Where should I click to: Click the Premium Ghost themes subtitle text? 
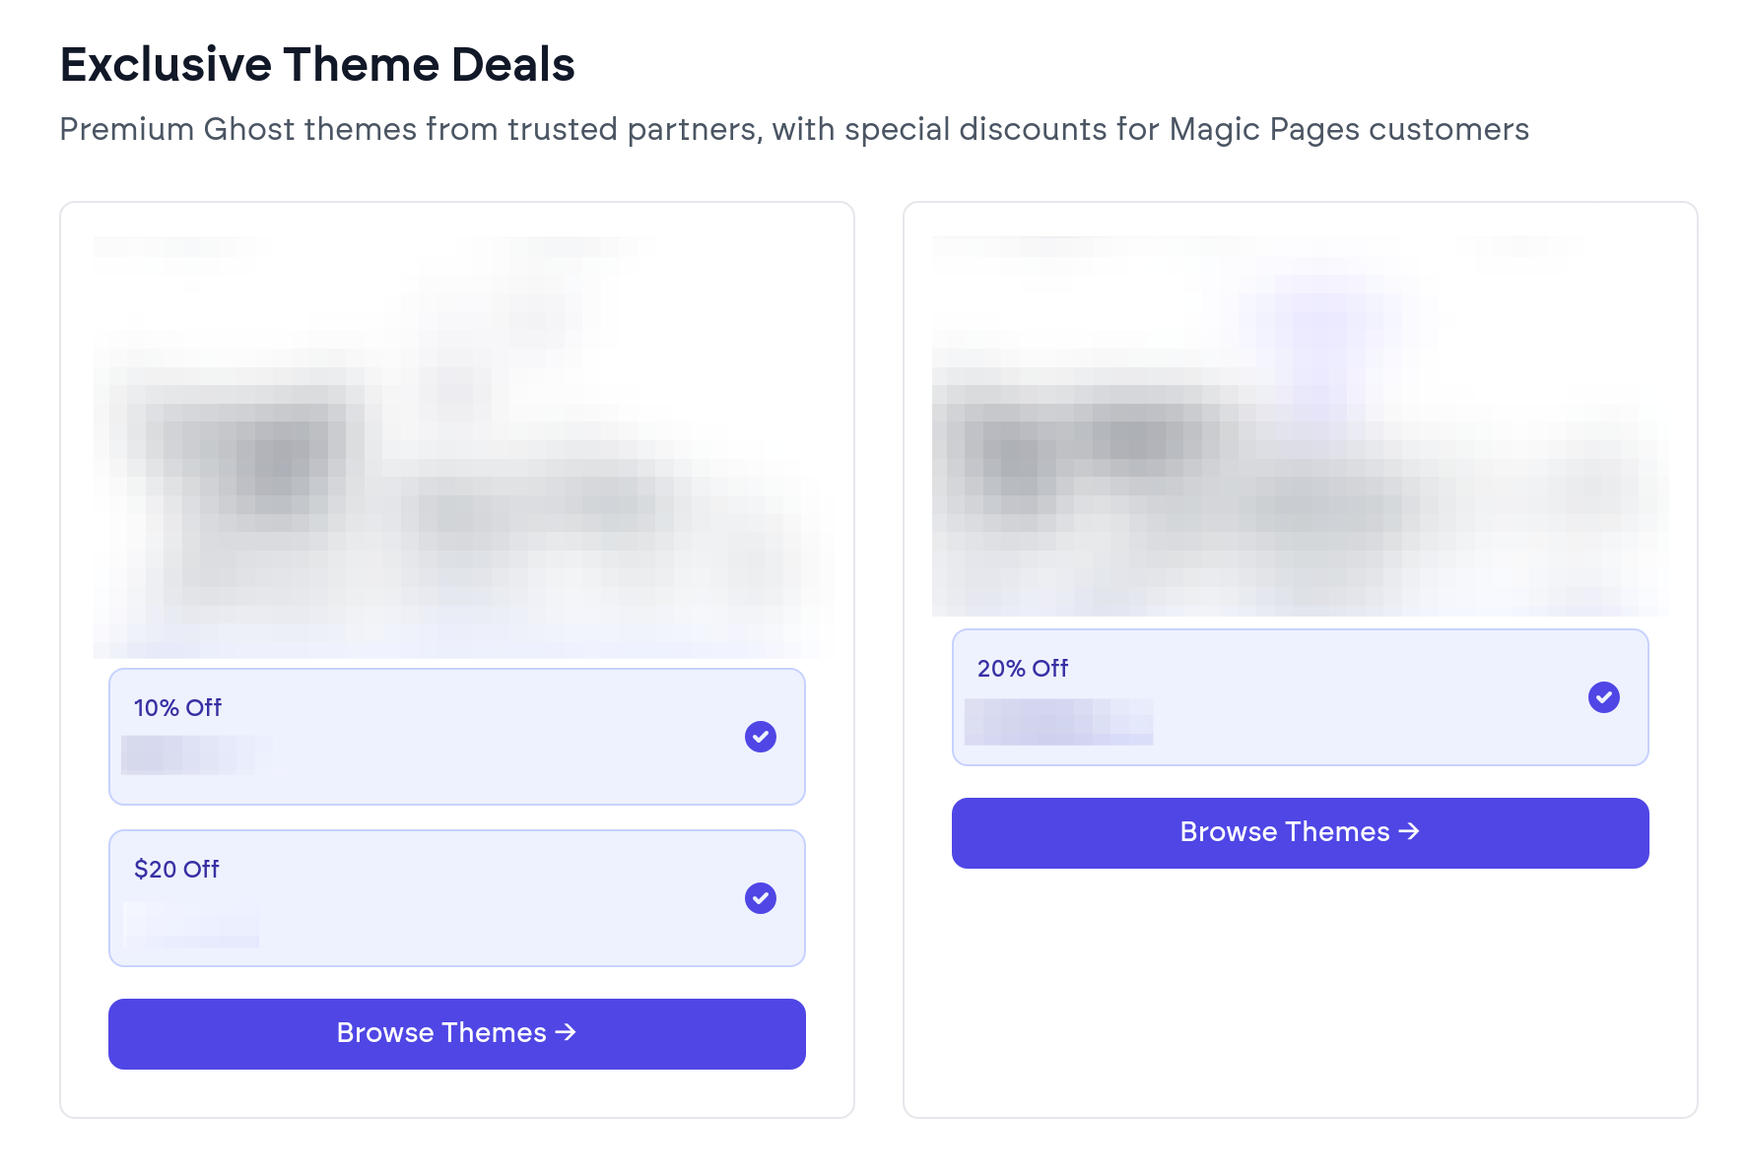coord(793,129)
